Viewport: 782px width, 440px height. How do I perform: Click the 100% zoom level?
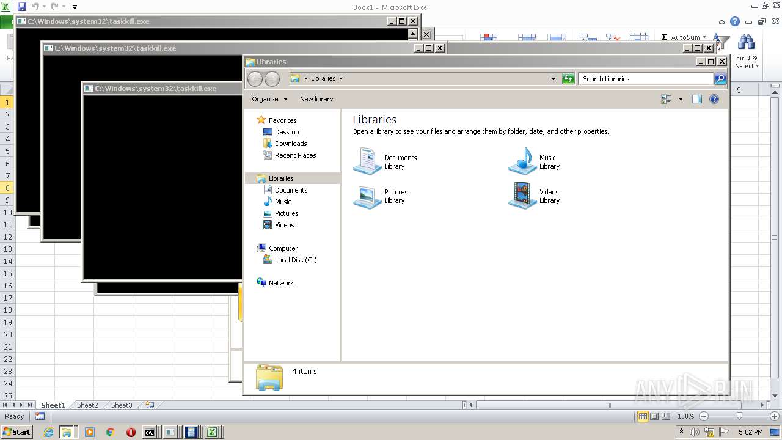[685, 416]
